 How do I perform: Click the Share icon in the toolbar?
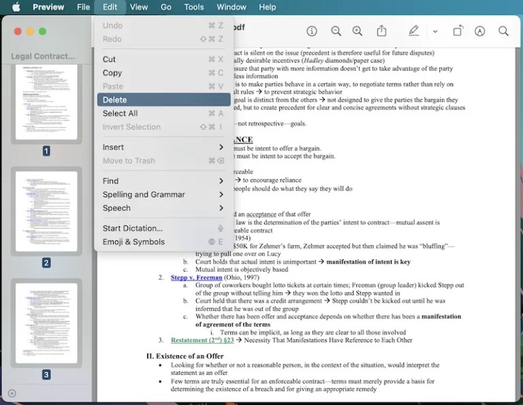pyautogui.click(x=381, y=31)
